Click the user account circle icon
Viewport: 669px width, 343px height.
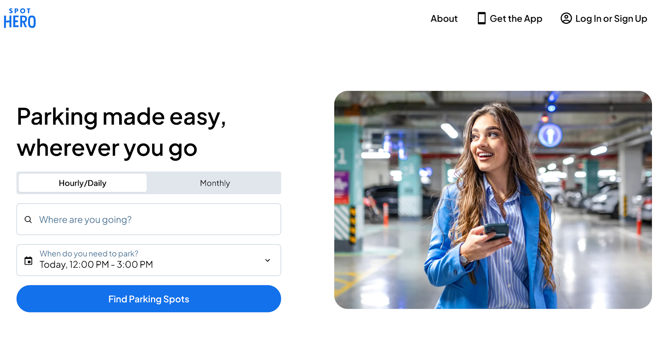click(x=566, y=18)
